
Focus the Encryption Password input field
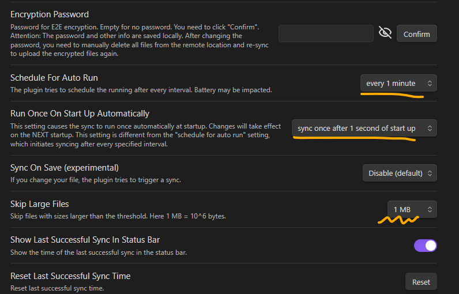(326, 33)
